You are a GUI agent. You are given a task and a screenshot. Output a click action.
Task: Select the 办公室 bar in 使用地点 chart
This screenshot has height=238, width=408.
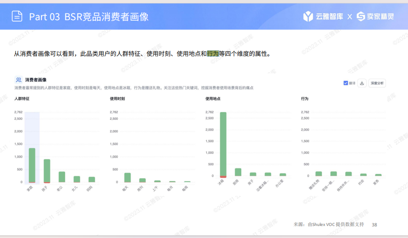pyautogui.click(x=283, y=175)
